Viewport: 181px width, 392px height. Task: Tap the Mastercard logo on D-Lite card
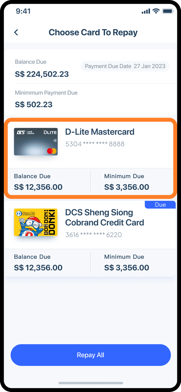[x=52, y=151]
